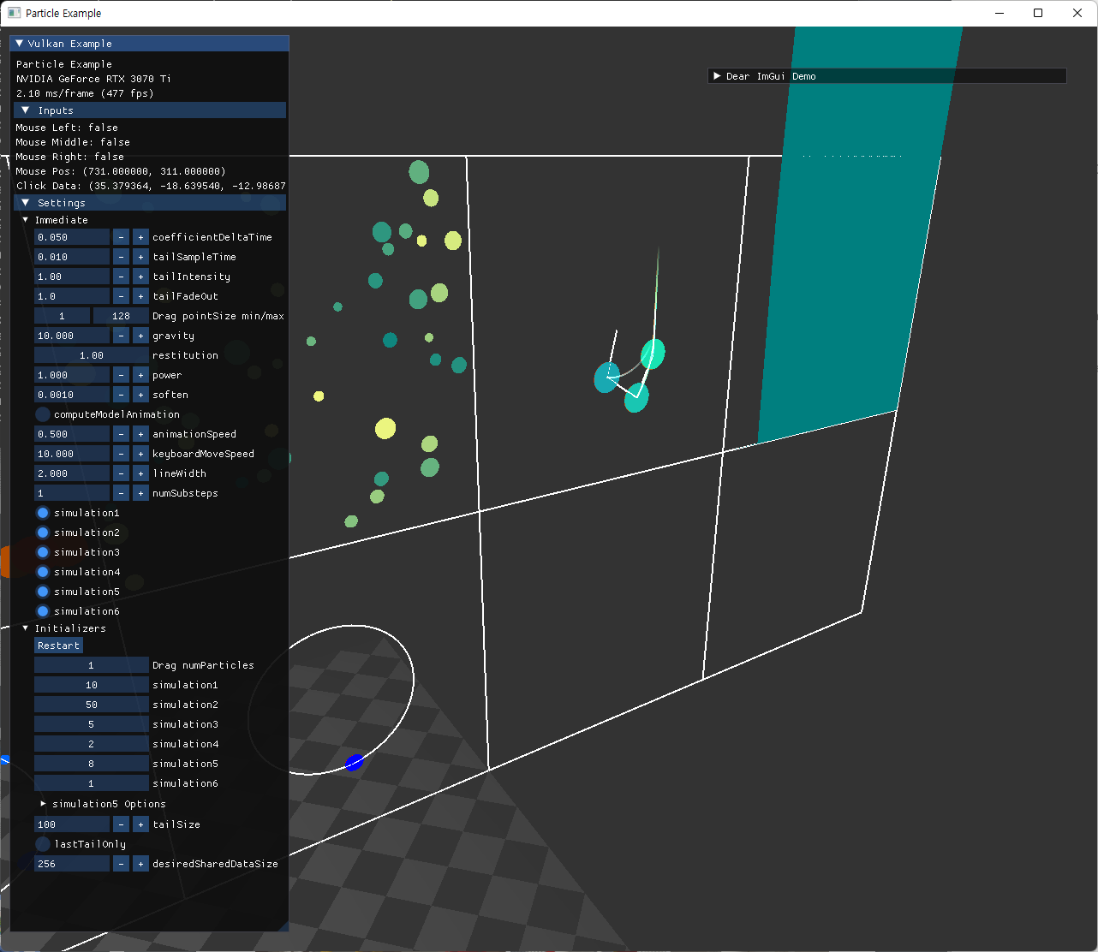Click the coefficientDeltaTime value field
The width and height of the screenshot is (1098, 952).
[x=72, y=237]
